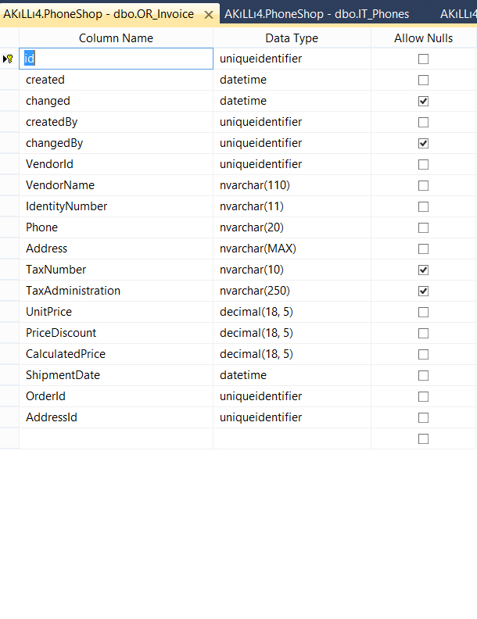Viewport: 477px width, 619px height.
Task: Check Allow Nulls for ShipmentDate row
Action: [423, 375]
